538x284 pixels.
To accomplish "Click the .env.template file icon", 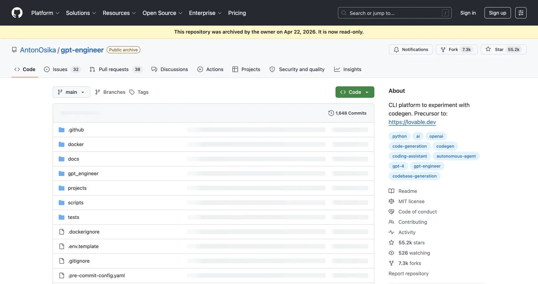I will [x=62, y=246].
